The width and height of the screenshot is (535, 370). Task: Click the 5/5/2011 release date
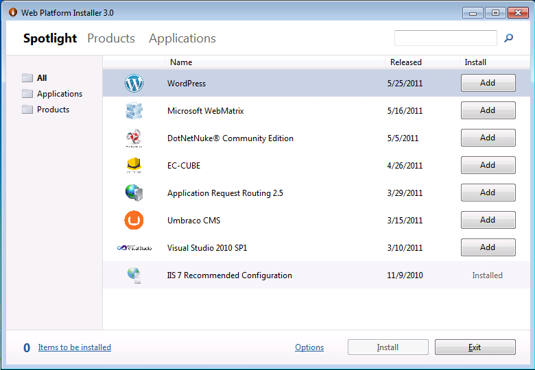click(x=403, y=138)
